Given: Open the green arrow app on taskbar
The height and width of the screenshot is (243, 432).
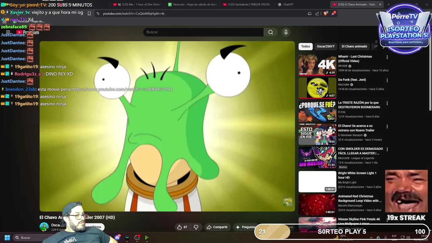Looking at the screenshot, I should point(147,238).
